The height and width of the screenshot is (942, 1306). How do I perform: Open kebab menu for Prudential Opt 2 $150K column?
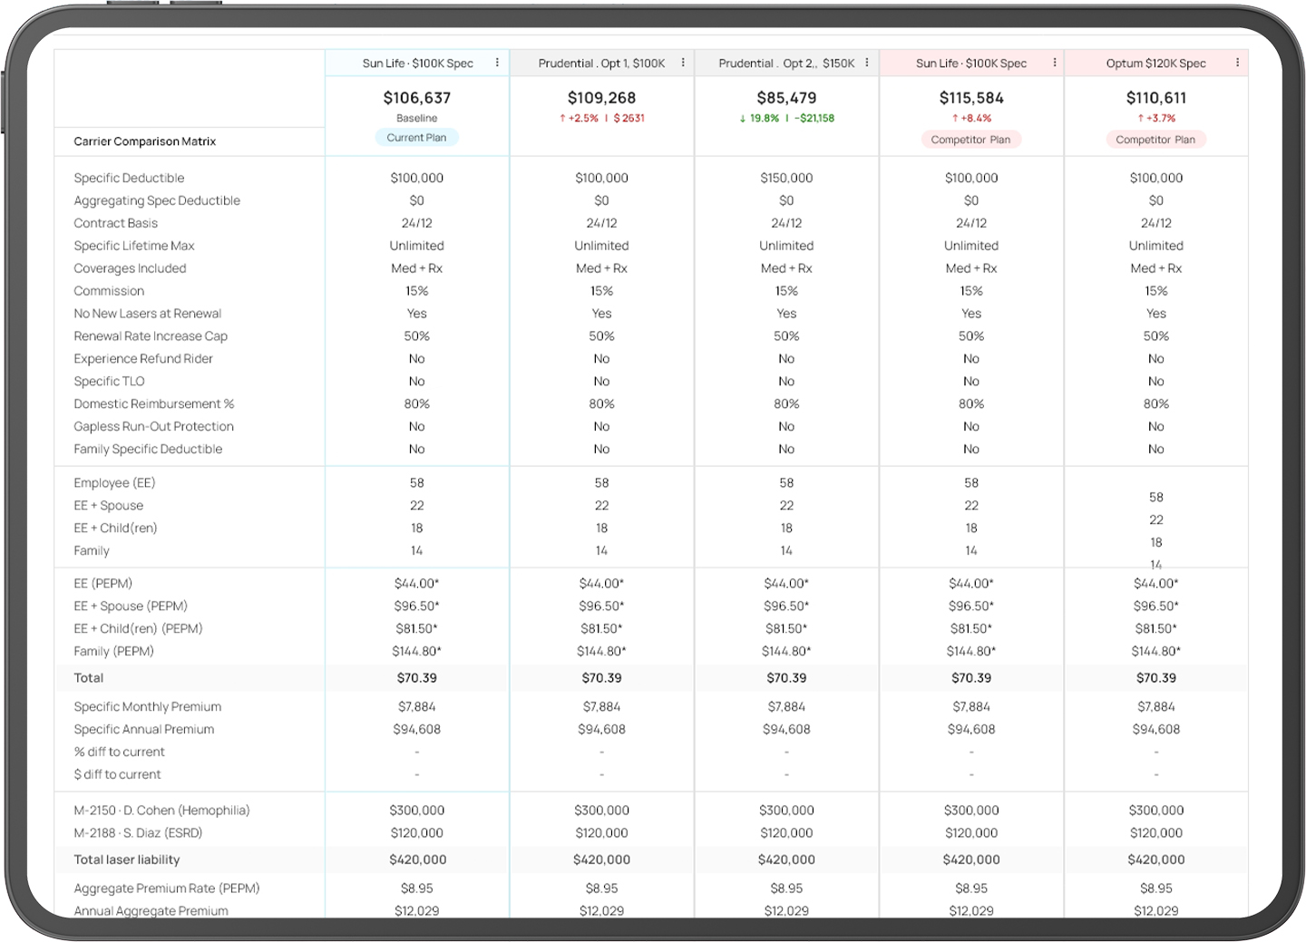[867, 63]
